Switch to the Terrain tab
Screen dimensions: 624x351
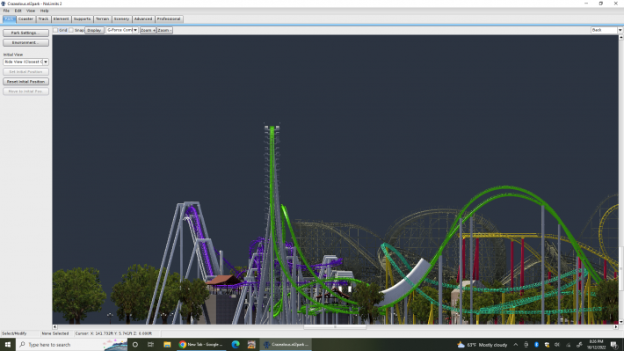(x=102, y=19)
